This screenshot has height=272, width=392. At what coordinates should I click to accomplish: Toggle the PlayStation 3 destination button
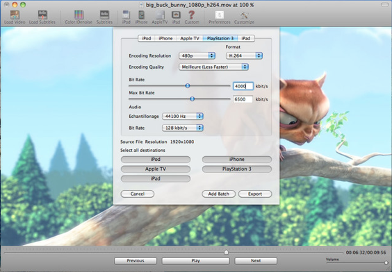[237, 169]
